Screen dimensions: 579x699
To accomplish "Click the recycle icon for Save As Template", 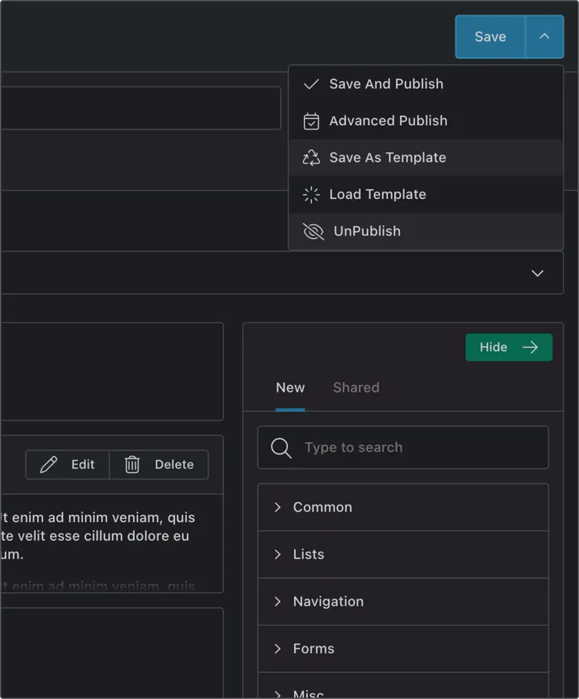I will [x=311, y=158].
